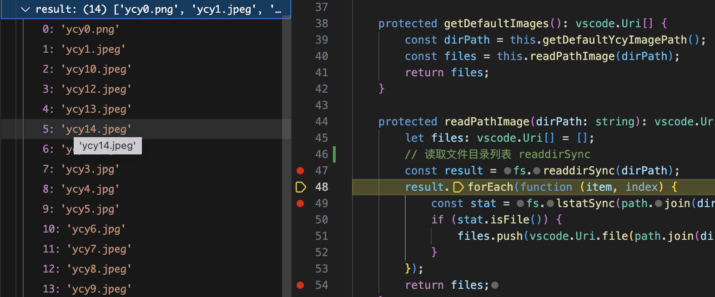Toggle the breakpoint on line 49

tap(300, 203)
